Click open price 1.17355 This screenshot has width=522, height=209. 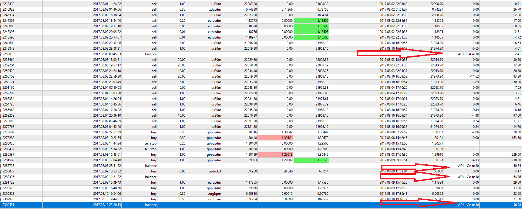click(x=251, y=182)
